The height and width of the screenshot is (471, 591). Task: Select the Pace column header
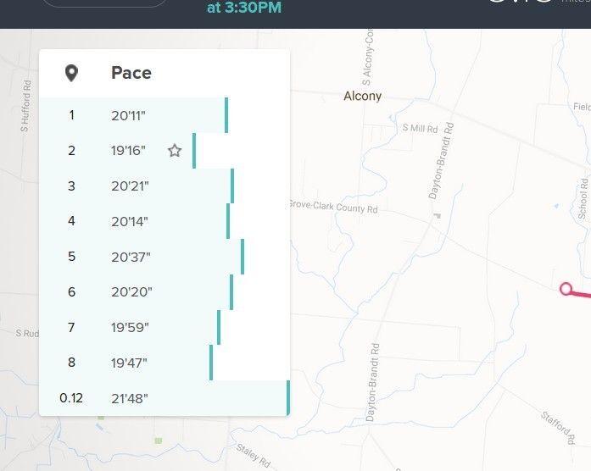(x=131, y=73)
